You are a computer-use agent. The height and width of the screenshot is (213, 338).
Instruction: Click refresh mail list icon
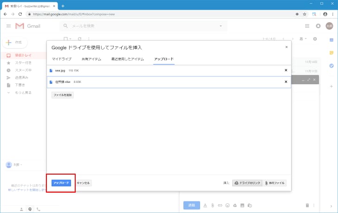click(x=79, y=39)
